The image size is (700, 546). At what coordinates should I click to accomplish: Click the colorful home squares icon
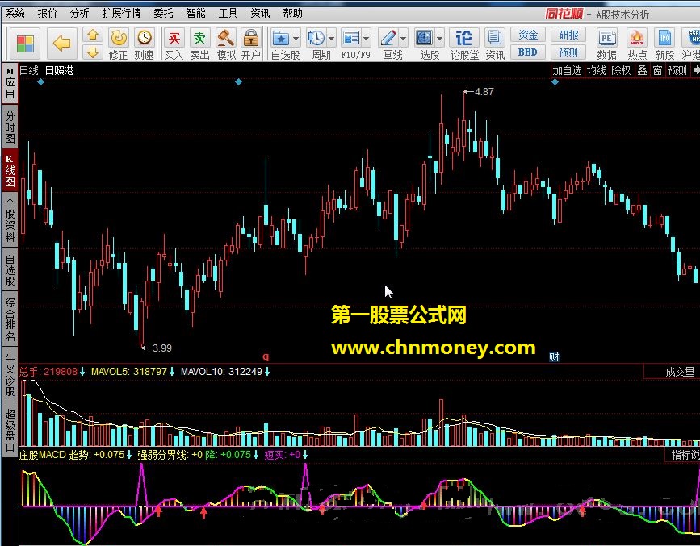coord(26,44)
